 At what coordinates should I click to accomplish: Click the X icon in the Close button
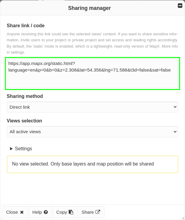coord(22,212)
